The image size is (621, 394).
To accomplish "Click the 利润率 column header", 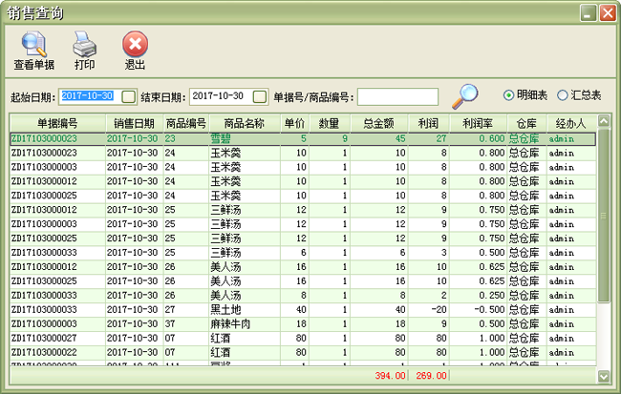I will coord(478,122).
